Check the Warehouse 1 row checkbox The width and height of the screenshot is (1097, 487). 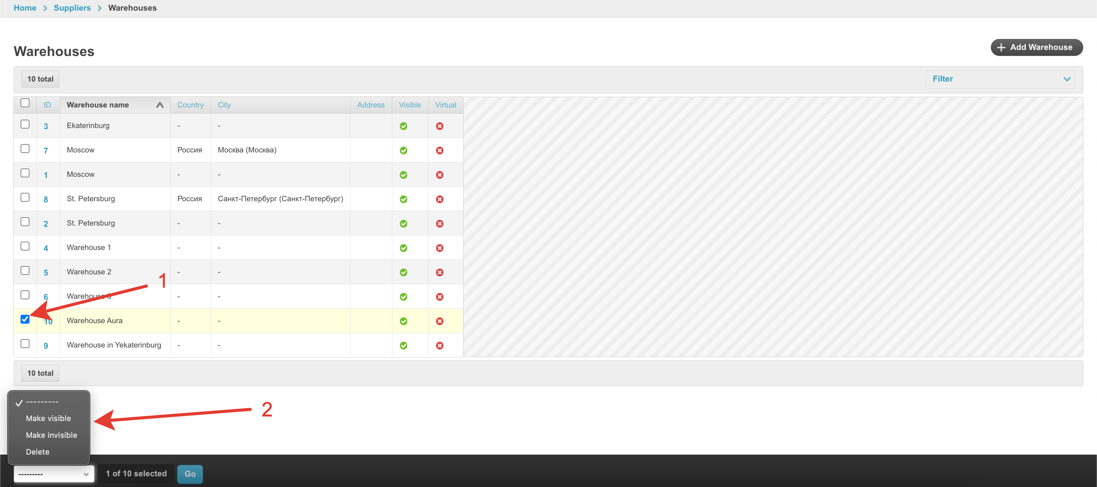tap(25, 246)
